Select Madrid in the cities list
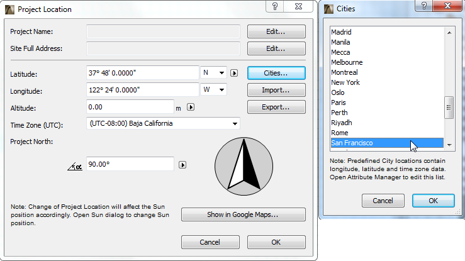Image resolution: width=465 pixels, height=261 pixels. pyautogui.click(x=387, y=32)
